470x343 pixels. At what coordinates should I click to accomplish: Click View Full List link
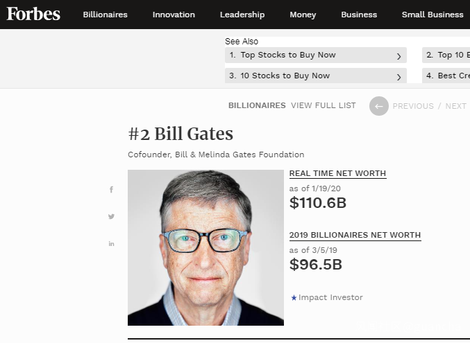[x=324, y=106]
